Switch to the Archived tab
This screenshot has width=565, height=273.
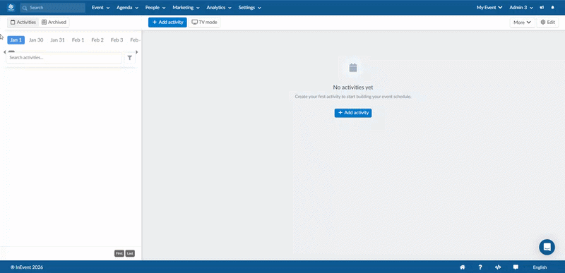pyautogui.click(x=54, y=23)
